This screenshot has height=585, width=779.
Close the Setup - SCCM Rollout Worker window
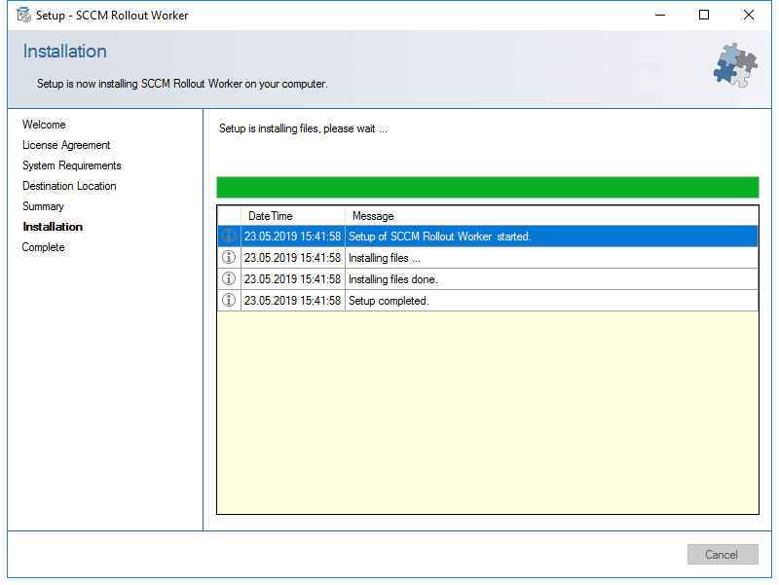pos(748,15)
